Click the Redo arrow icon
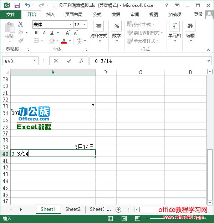 [42, 5]
